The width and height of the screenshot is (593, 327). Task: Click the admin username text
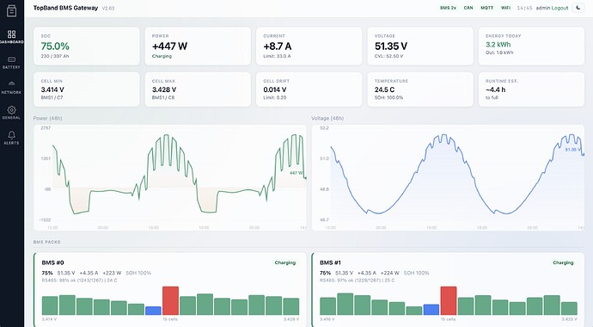pos(543,8)
